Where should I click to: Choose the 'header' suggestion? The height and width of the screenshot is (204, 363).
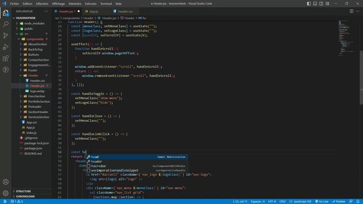click(137, 161)
